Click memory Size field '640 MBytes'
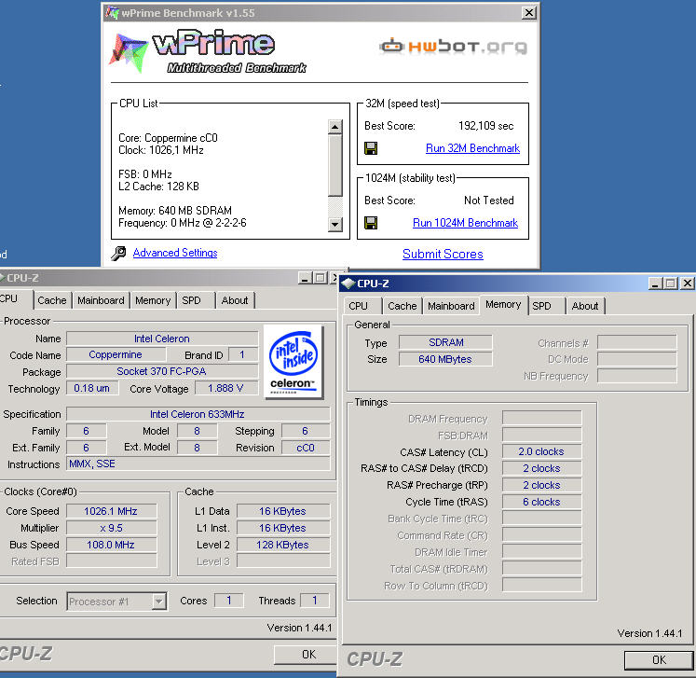696x678 pixels. tap(445, 359)
